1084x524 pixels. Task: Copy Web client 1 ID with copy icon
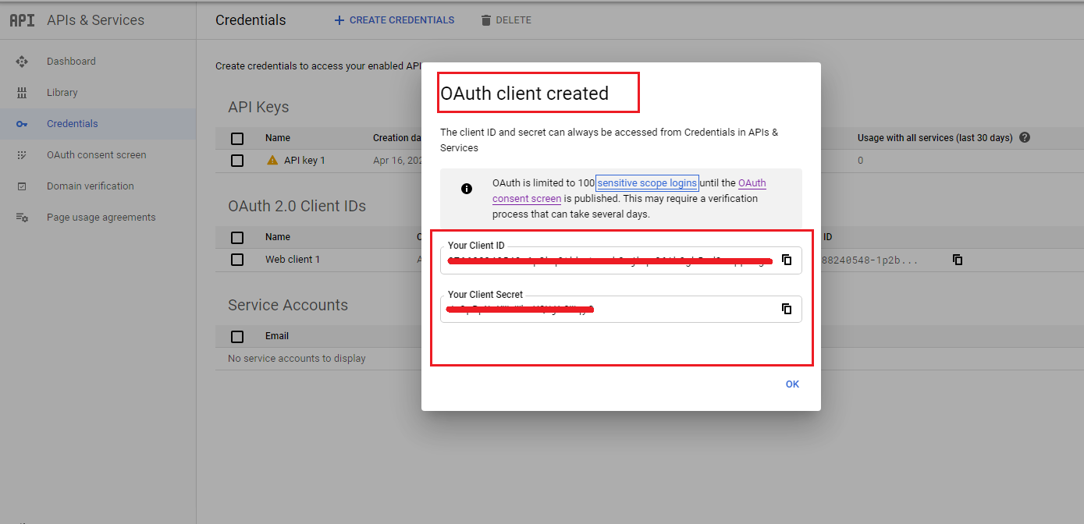pyautogui.click(x=958, y=260)
